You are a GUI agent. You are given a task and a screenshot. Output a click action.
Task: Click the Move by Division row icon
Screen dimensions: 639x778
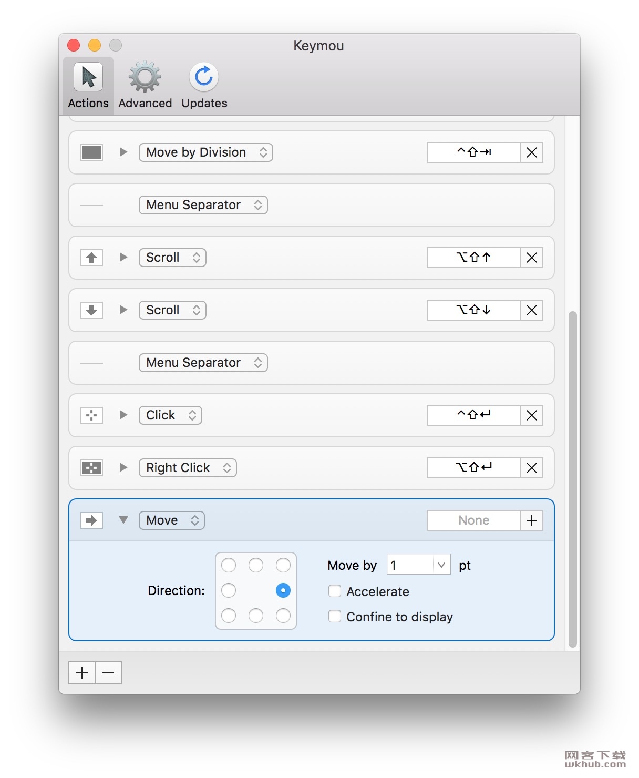(91, 152)
